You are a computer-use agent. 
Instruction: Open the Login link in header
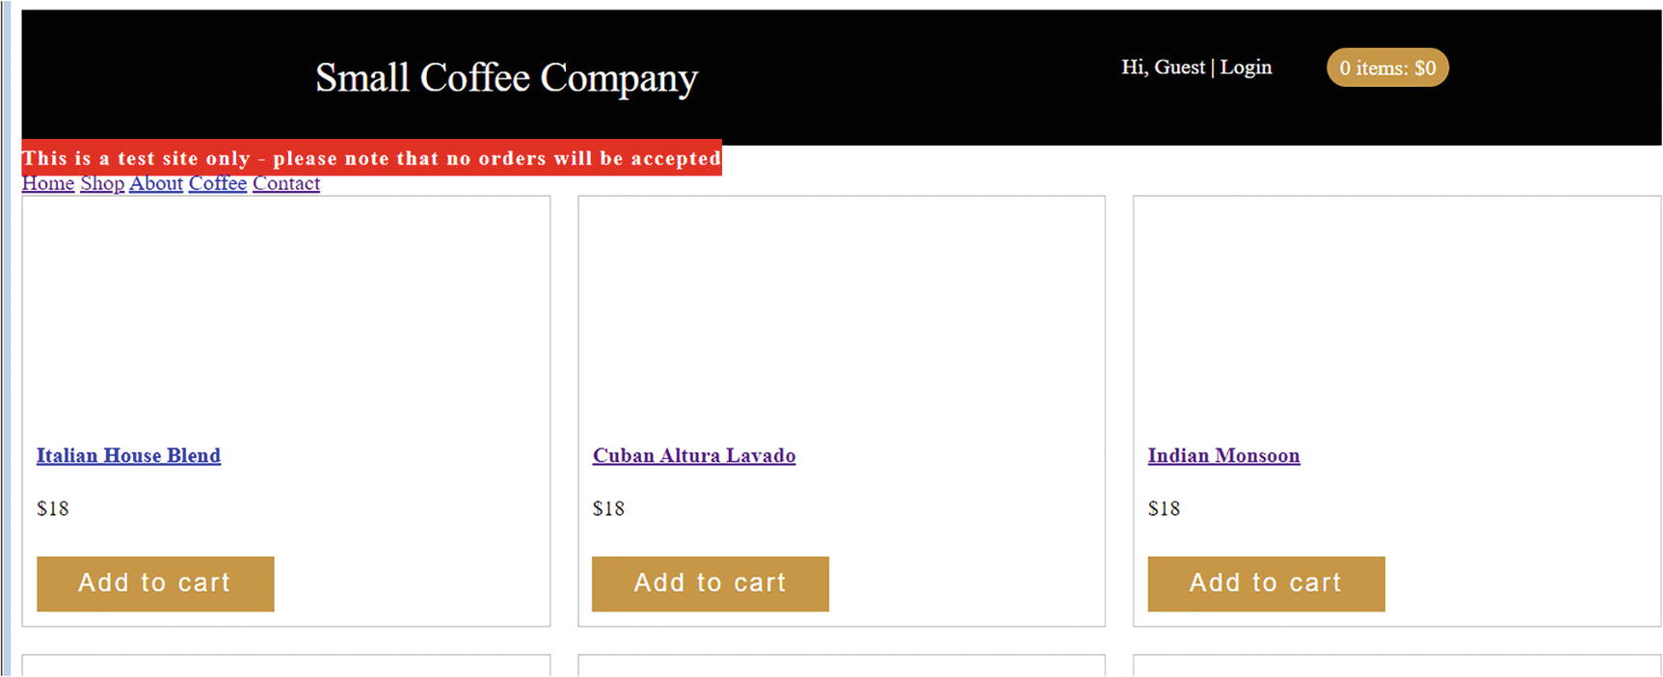point(1246,68)
